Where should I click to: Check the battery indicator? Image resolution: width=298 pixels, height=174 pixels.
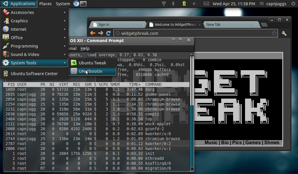click(x=184, y=3)
